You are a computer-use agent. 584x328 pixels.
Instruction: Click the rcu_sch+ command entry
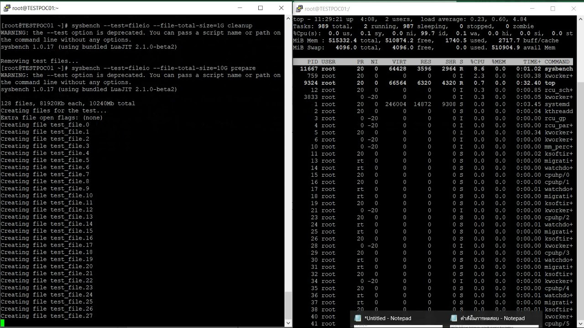tap(558, 90)
